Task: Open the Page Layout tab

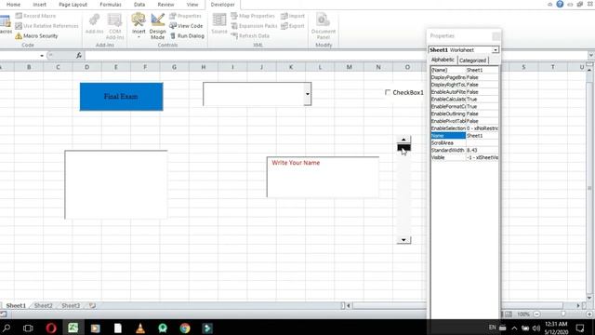Action: [x=73, y=5]
